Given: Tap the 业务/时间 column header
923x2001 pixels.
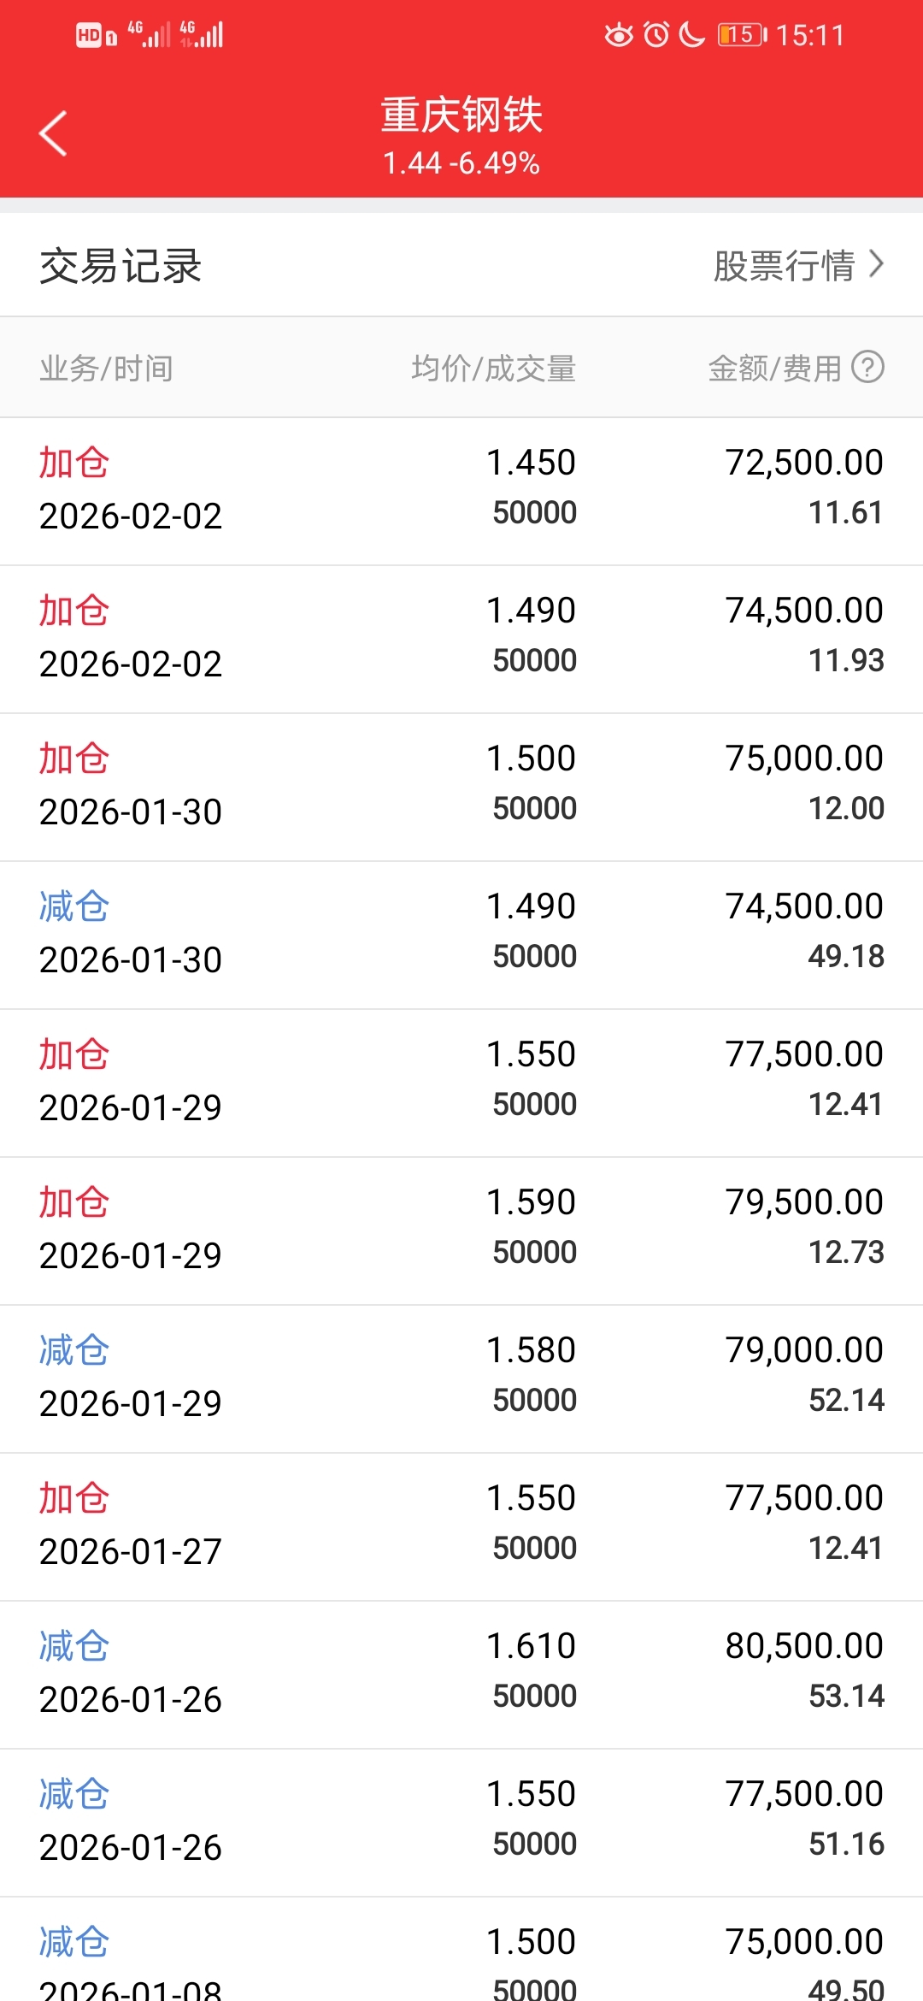Looking at the screenshot, I should click(x=107, y=369).
